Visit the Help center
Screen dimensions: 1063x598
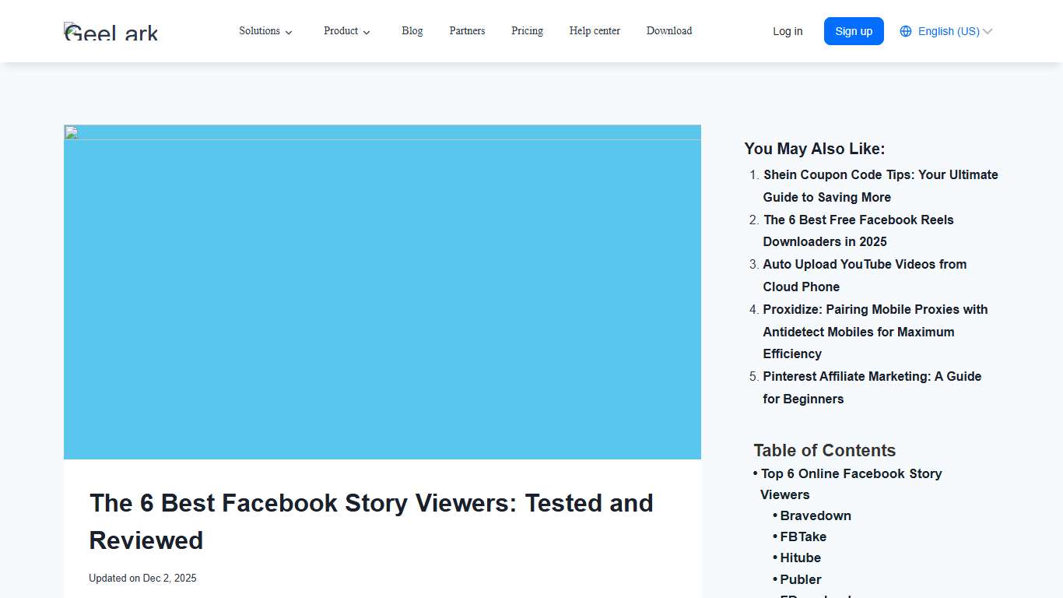click(595, 31)
